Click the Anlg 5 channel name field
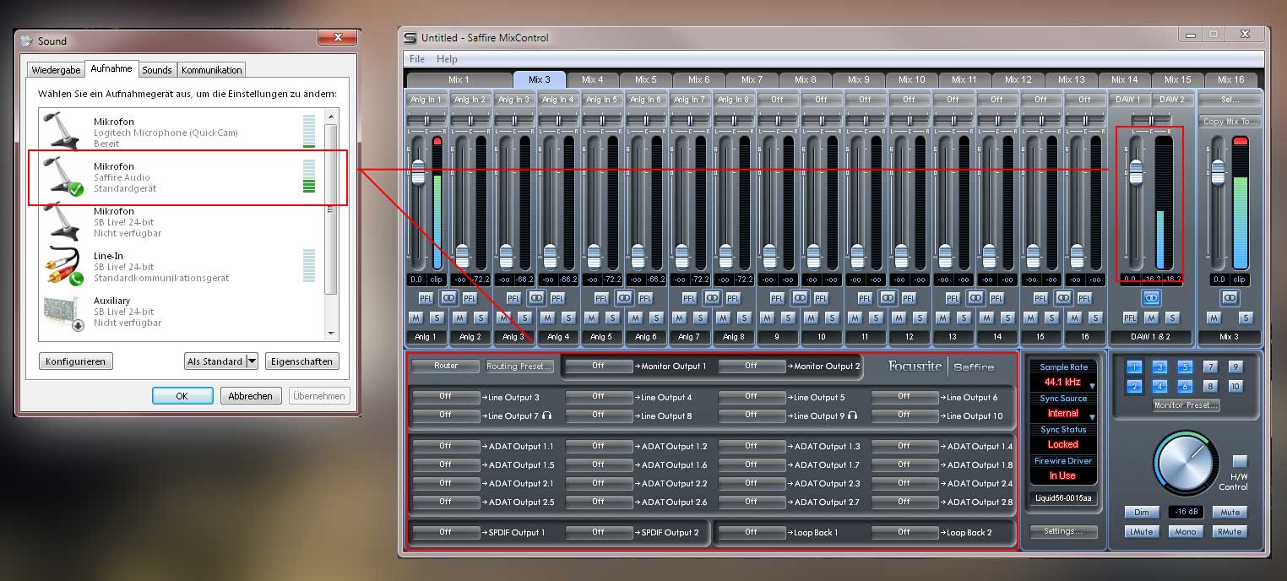Viewport: 1287px width, 581px height. [x=602, y=337]
